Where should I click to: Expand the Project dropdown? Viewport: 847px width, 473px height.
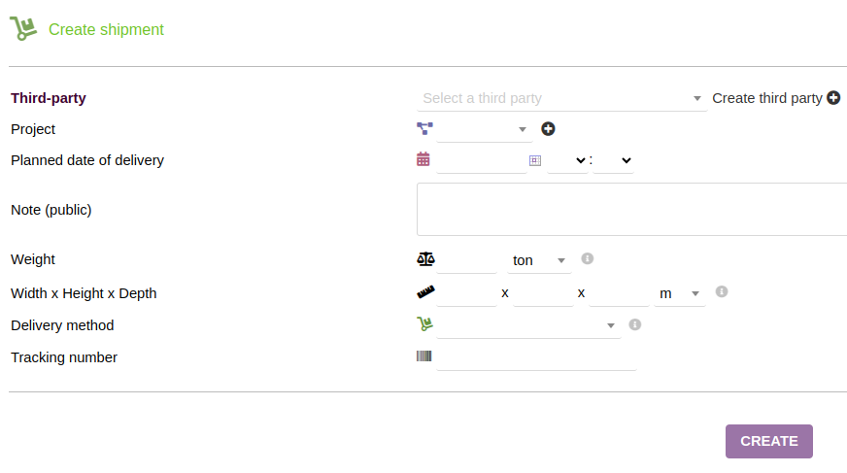[484, 129]
